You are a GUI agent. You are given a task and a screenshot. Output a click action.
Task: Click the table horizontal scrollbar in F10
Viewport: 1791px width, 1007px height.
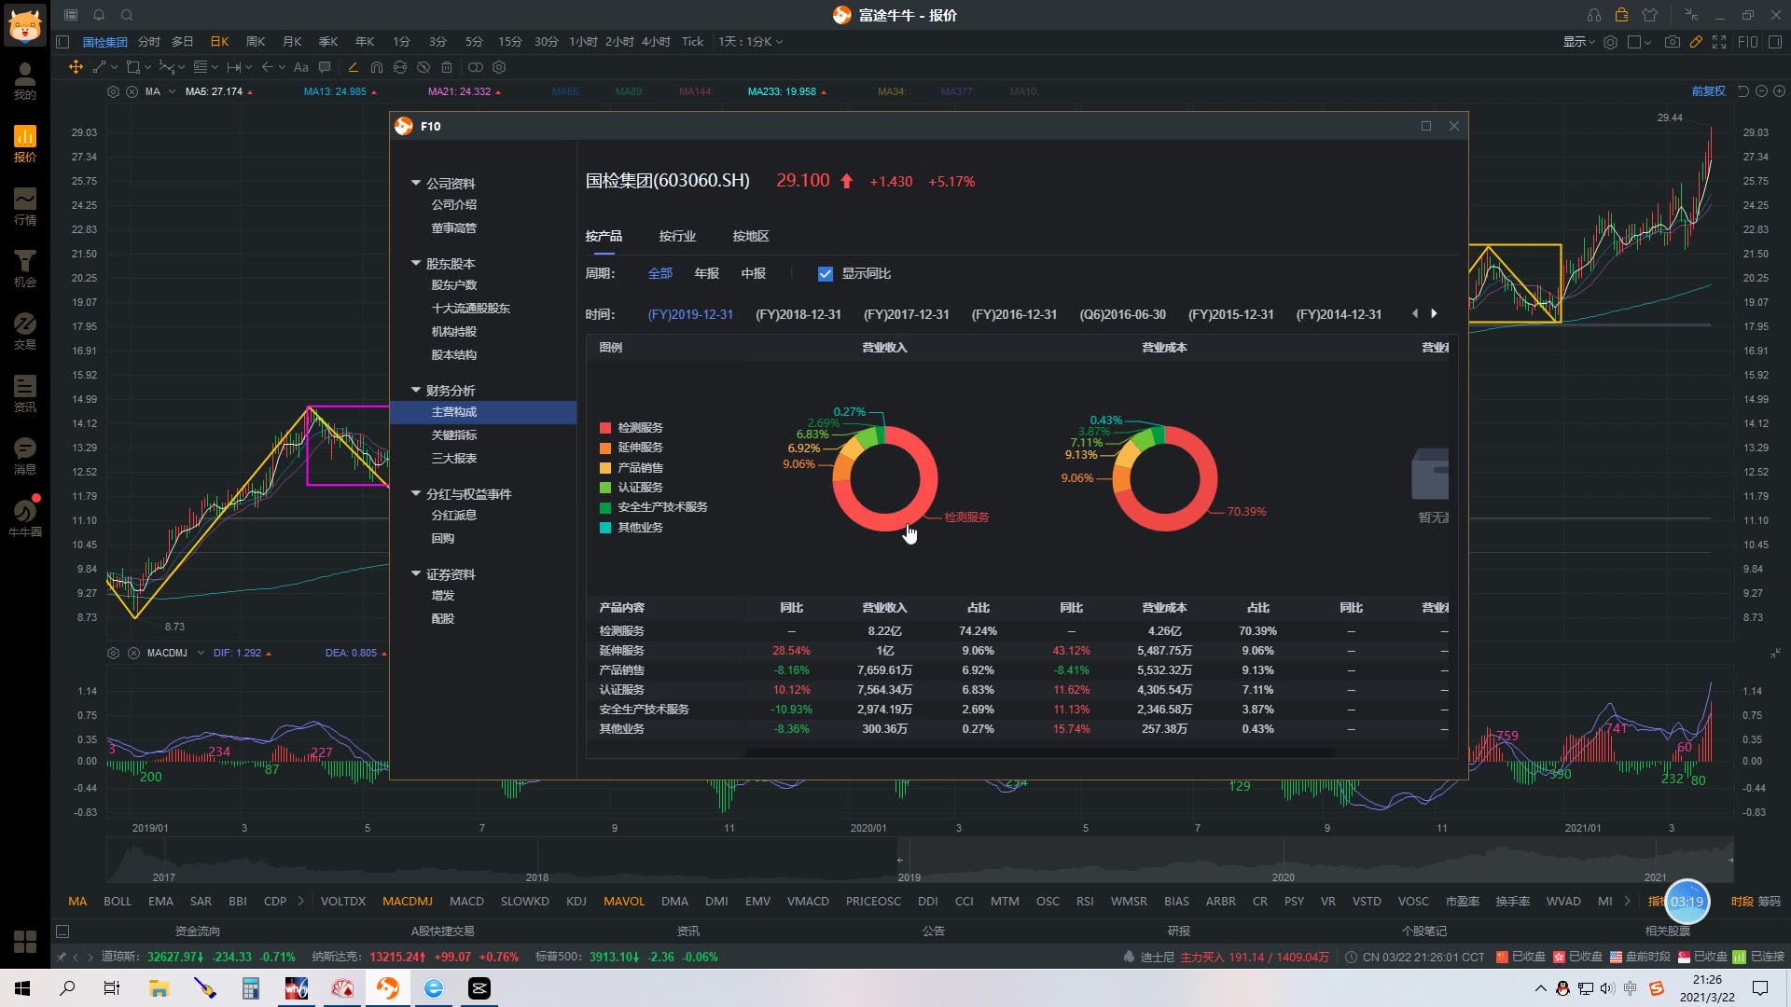coord(1040,752)
